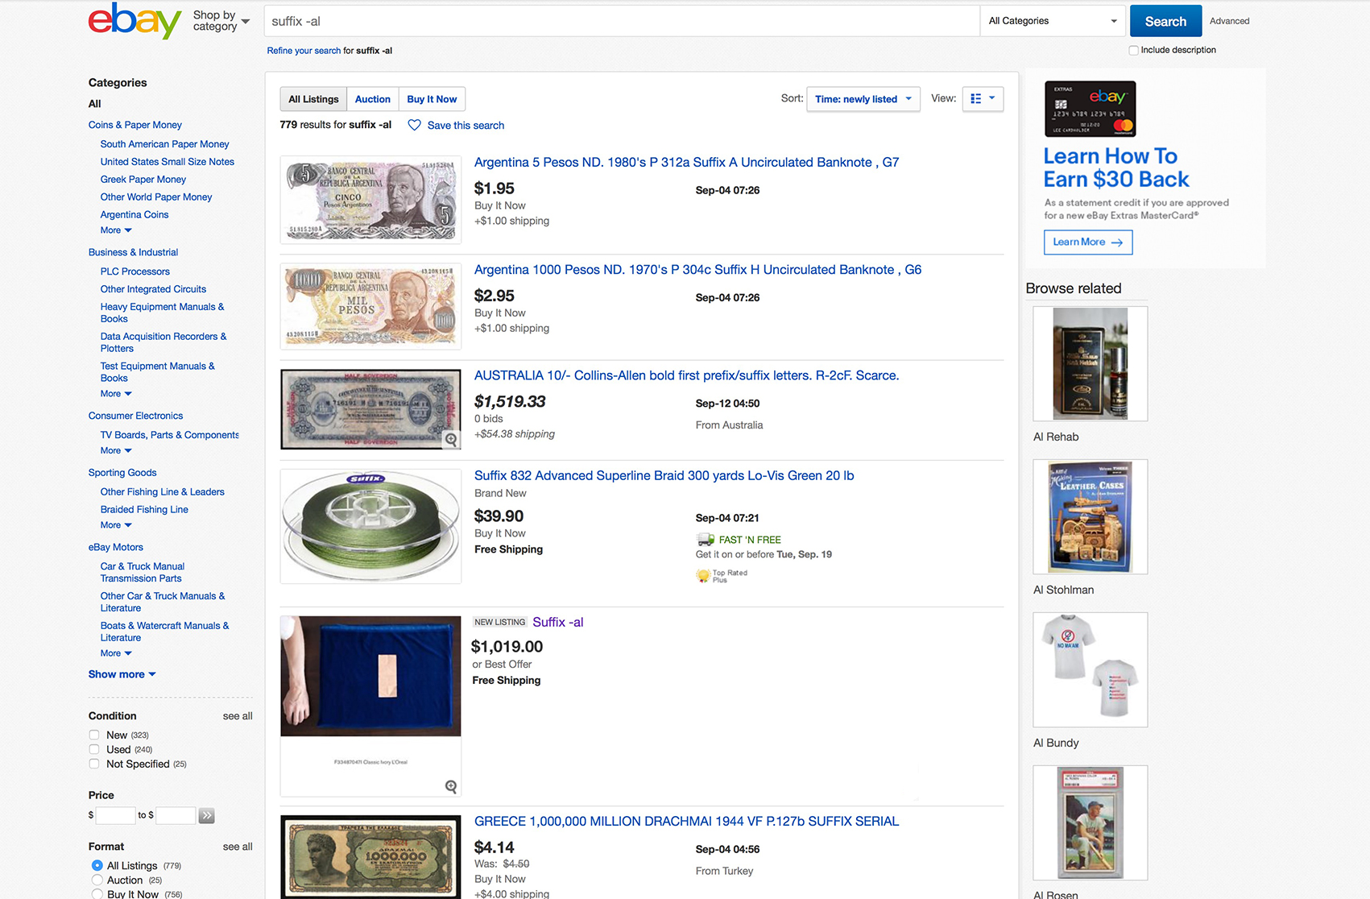Click the Fast 'N Free truck icon
This screenshot has height=899, width=1370.
point(705,540)
